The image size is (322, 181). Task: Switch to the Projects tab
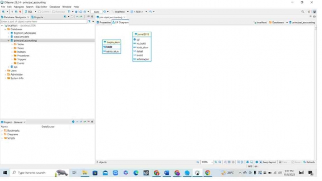click(x=37, y=17)
